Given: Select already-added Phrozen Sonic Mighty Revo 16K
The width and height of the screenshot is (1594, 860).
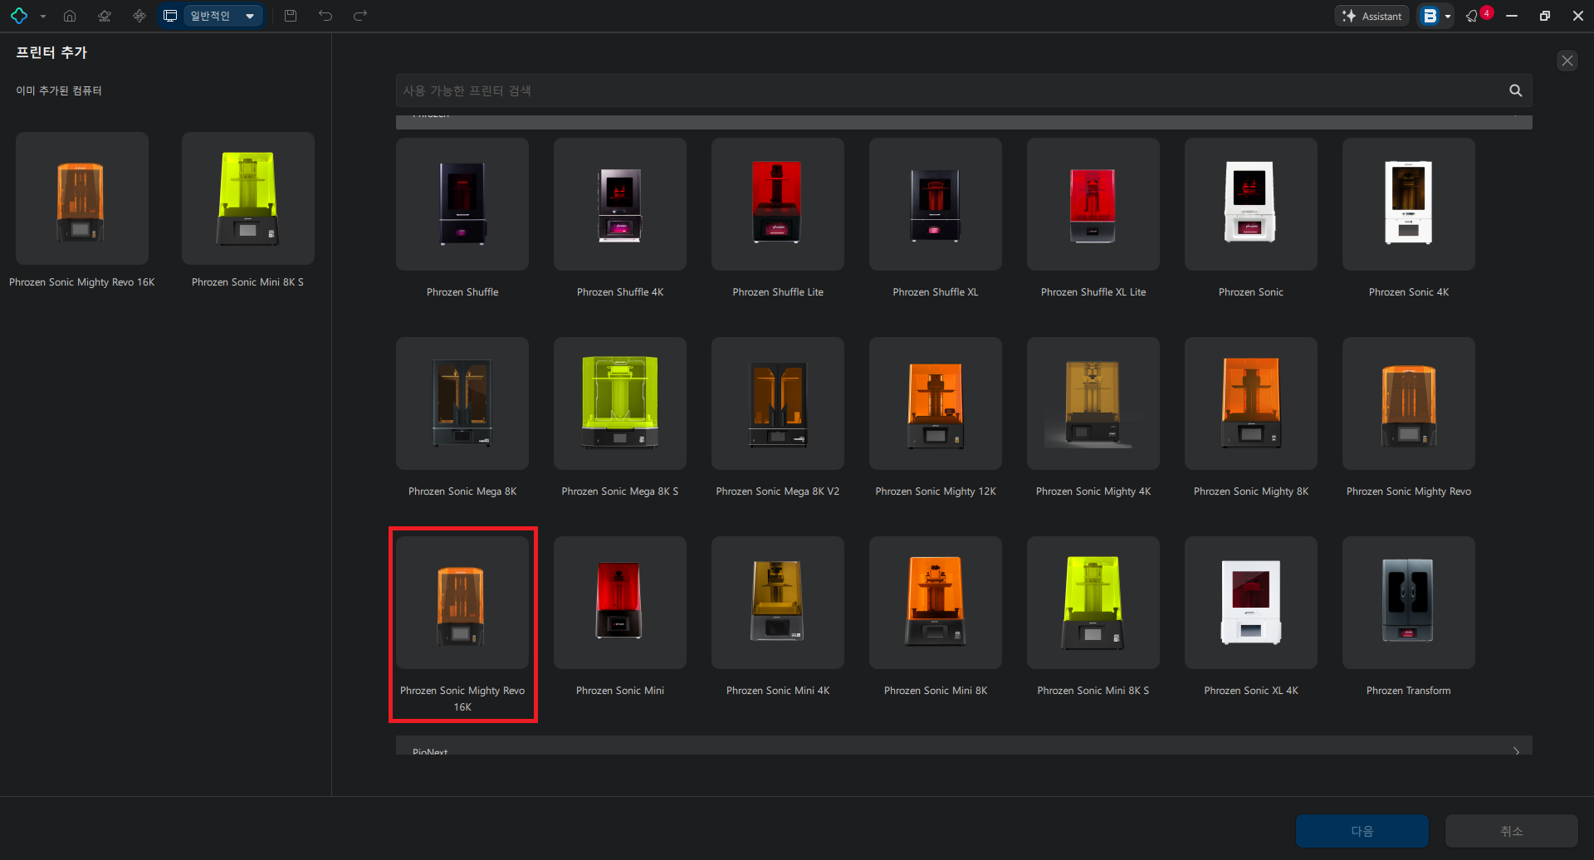Looking at the screenshot, I should 81,198.
